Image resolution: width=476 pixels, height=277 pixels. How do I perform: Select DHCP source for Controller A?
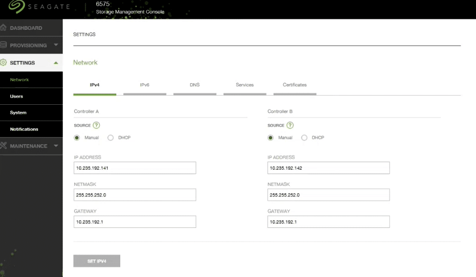(x=111, y=137)
